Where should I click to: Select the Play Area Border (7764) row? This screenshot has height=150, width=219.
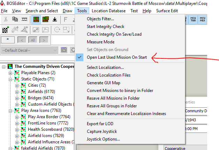pos(49,117)
